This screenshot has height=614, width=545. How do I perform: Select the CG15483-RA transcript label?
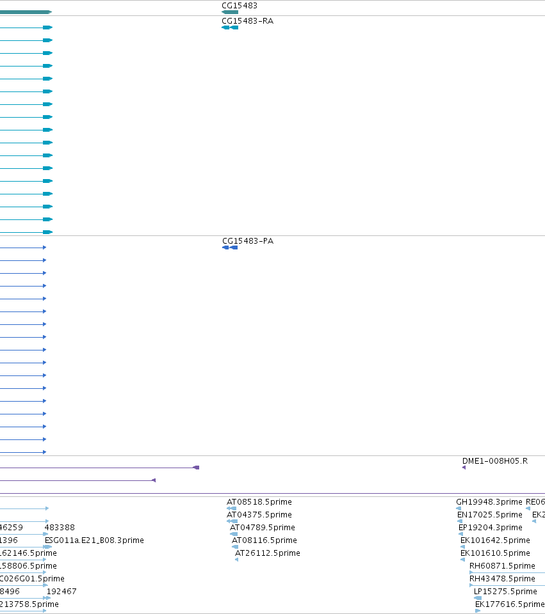point(247,20)
